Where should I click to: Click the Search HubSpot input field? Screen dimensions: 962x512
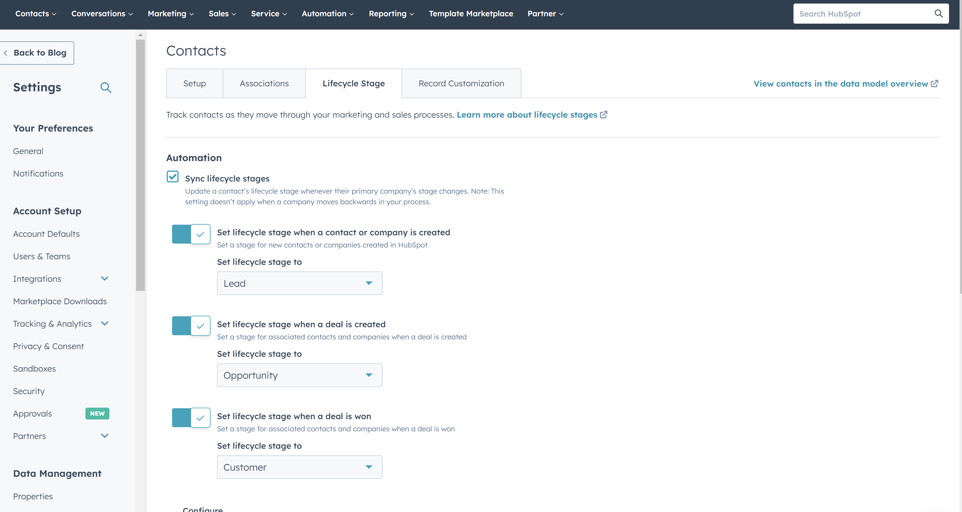click(859, 13)
